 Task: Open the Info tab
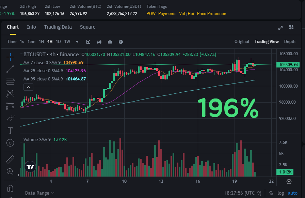pyautogui.click(x=31, y=27)
